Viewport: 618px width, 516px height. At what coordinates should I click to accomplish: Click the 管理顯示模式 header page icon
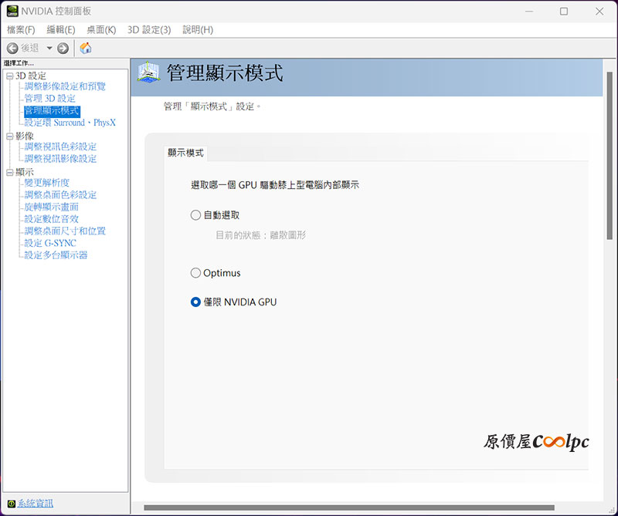point(148,72)
